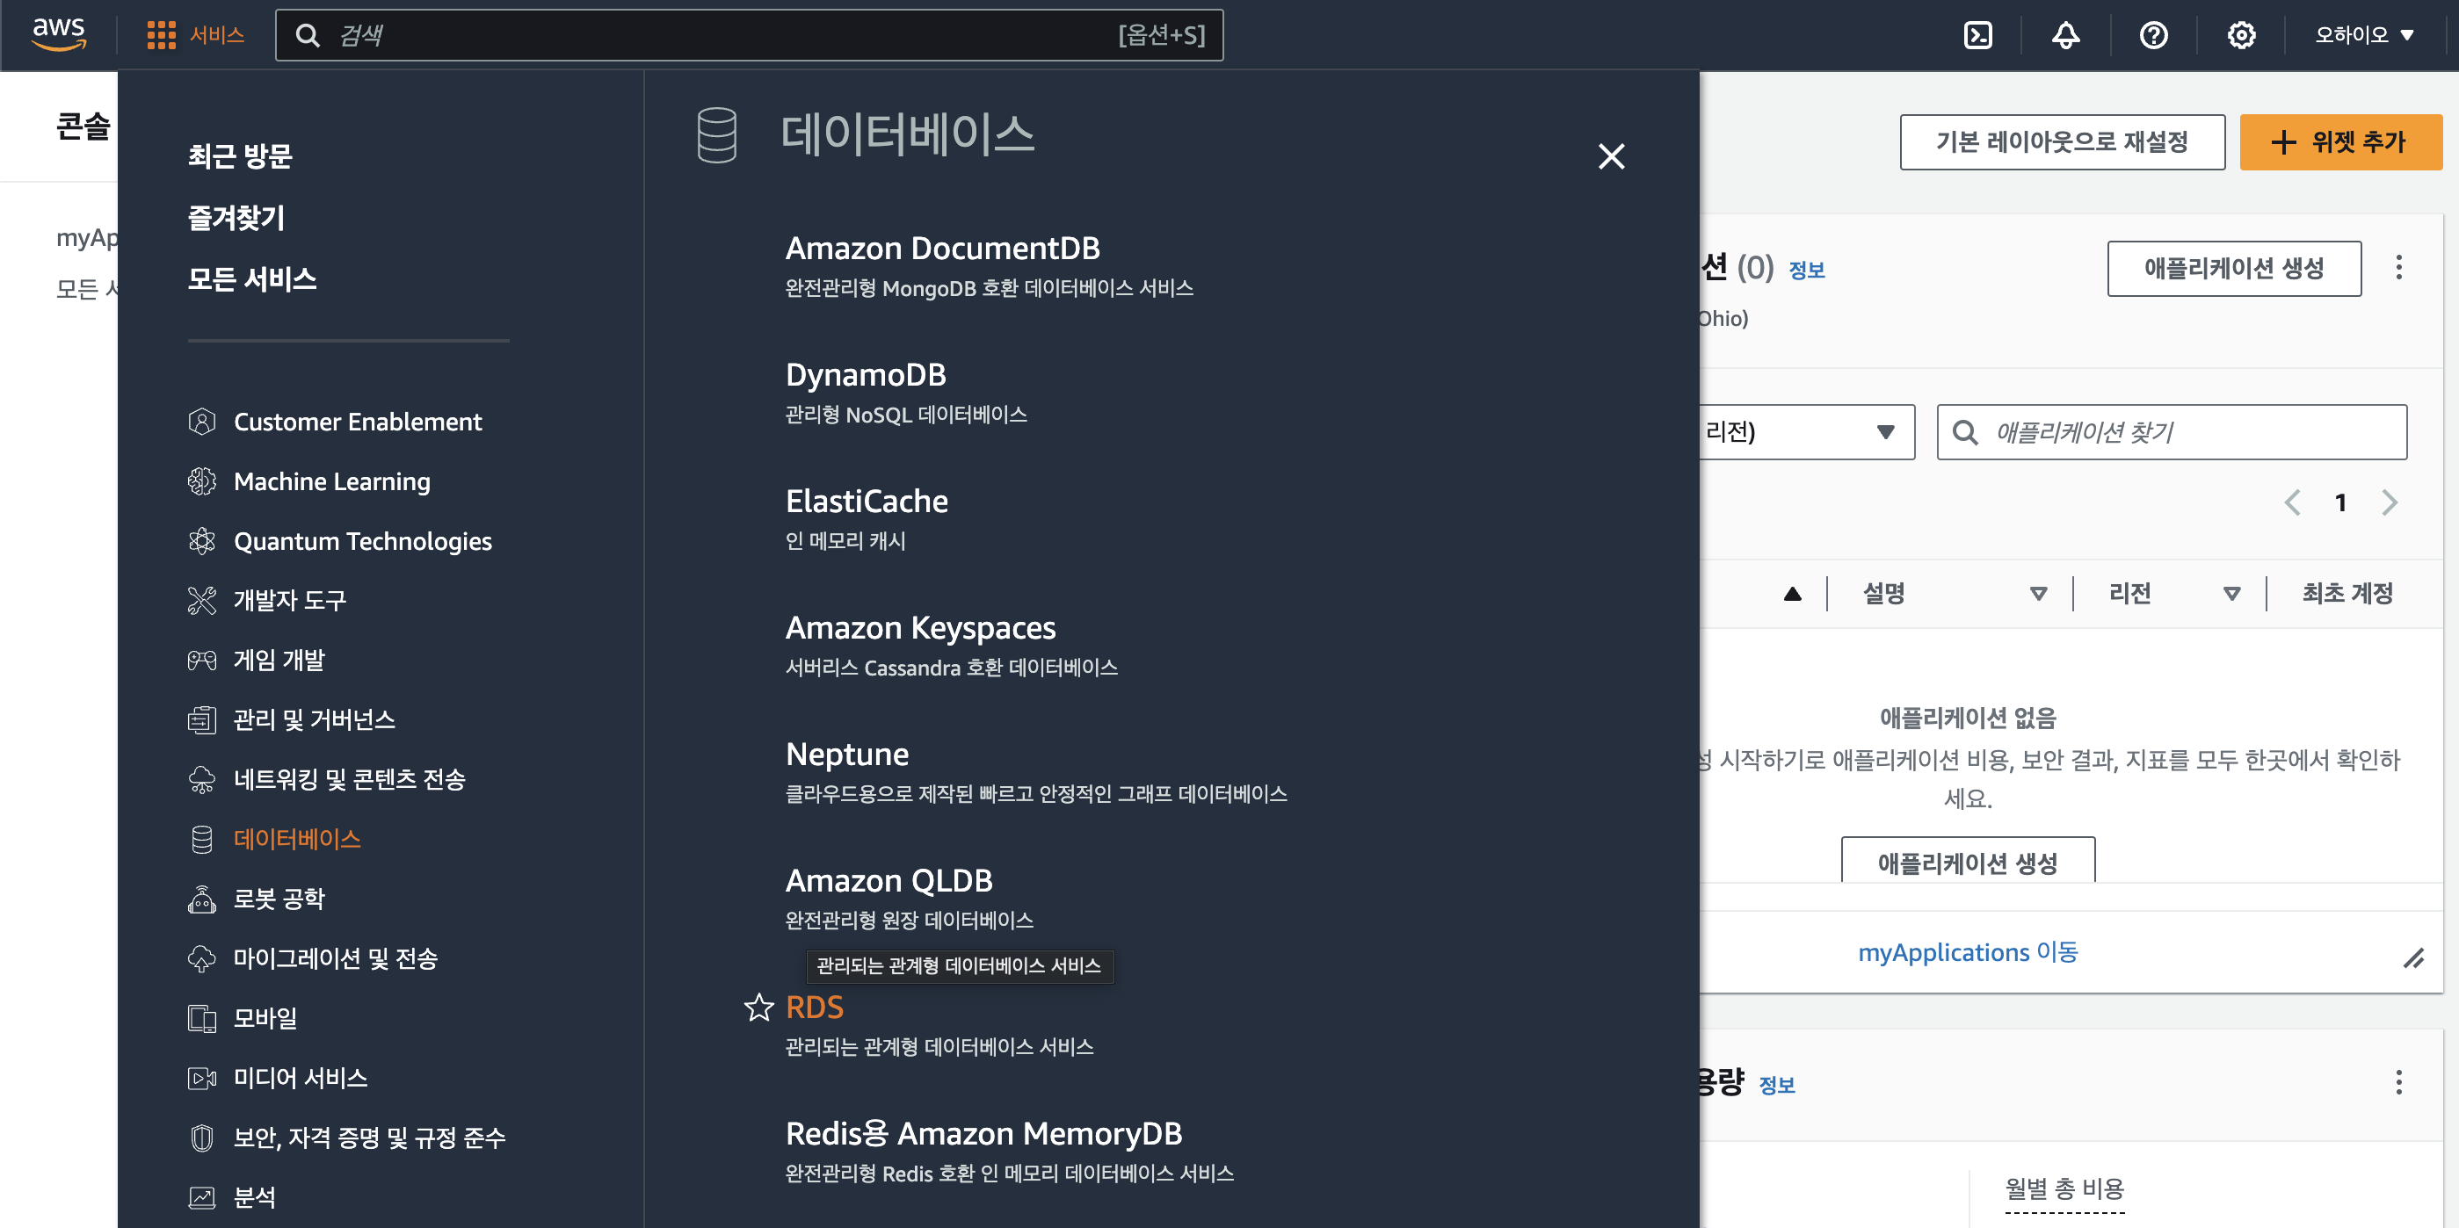Click the Machine Learning category icon

201,480
